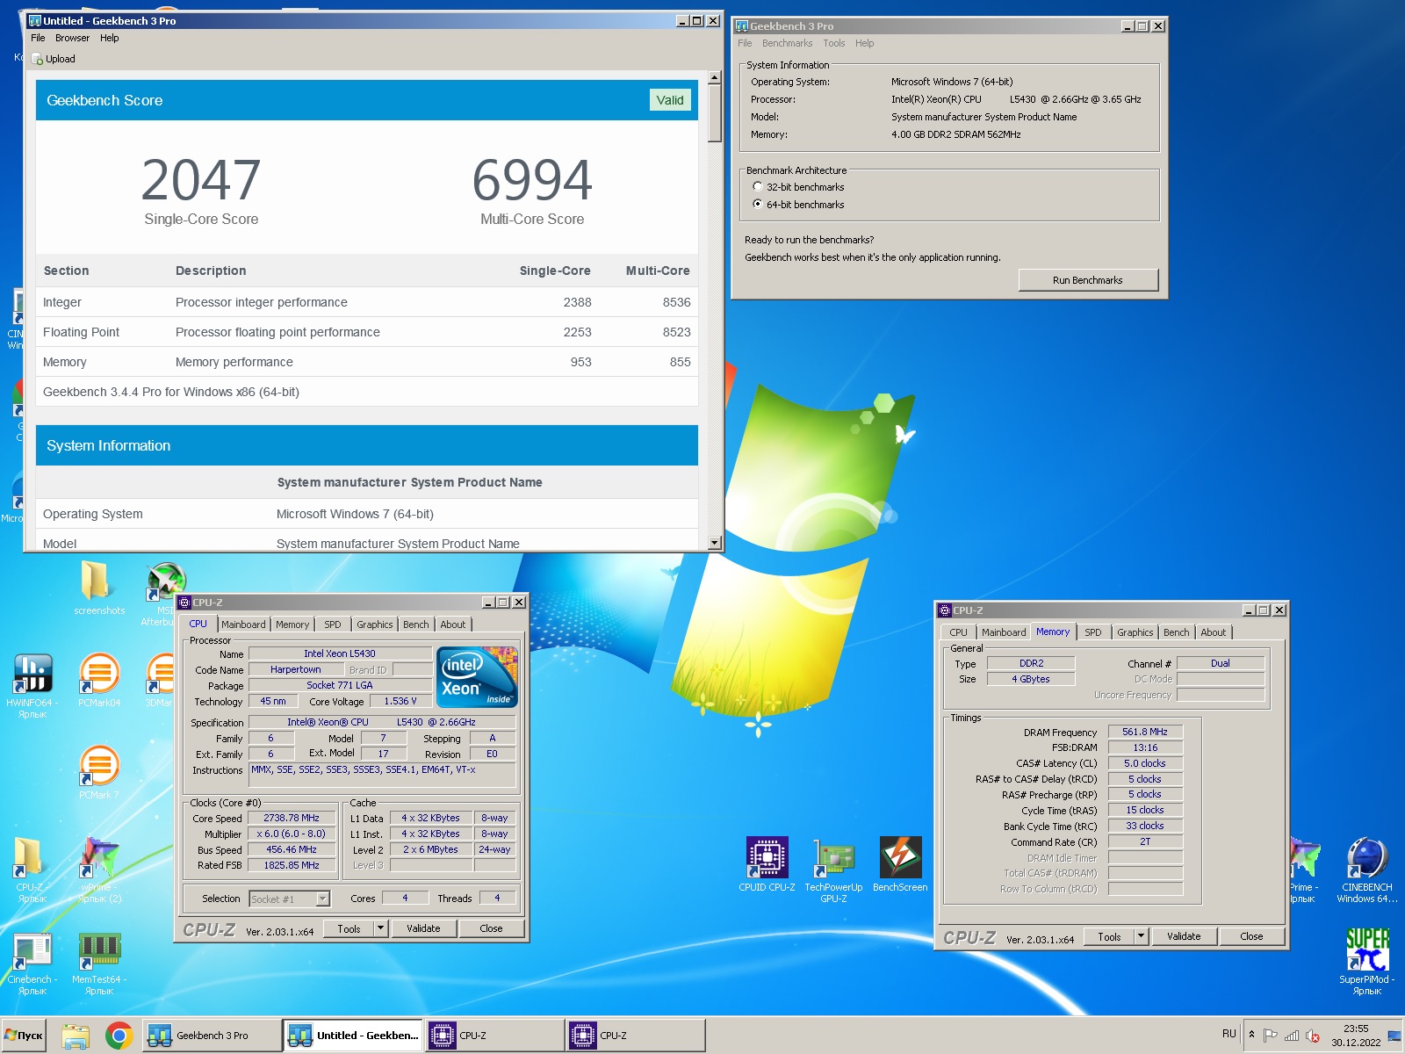Switch to Geekbench 3 Pro taskbar button
Viewport: 1405px width, 1054px height.
point(212,1036)
